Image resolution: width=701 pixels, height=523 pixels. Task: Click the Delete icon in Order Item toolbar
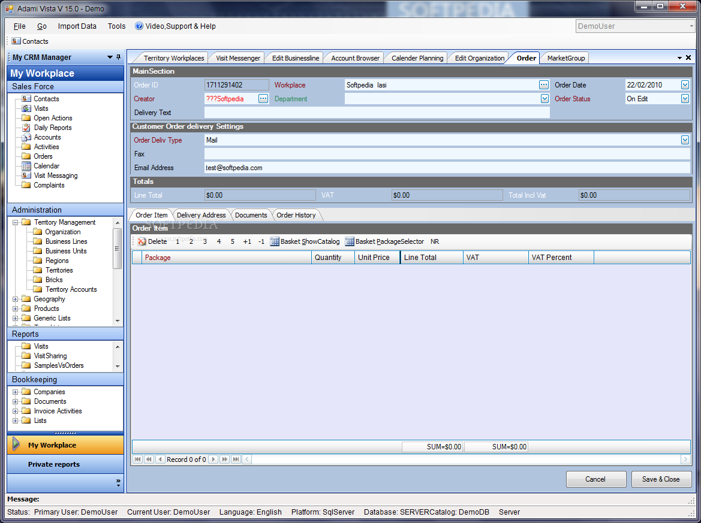point(142,241)
